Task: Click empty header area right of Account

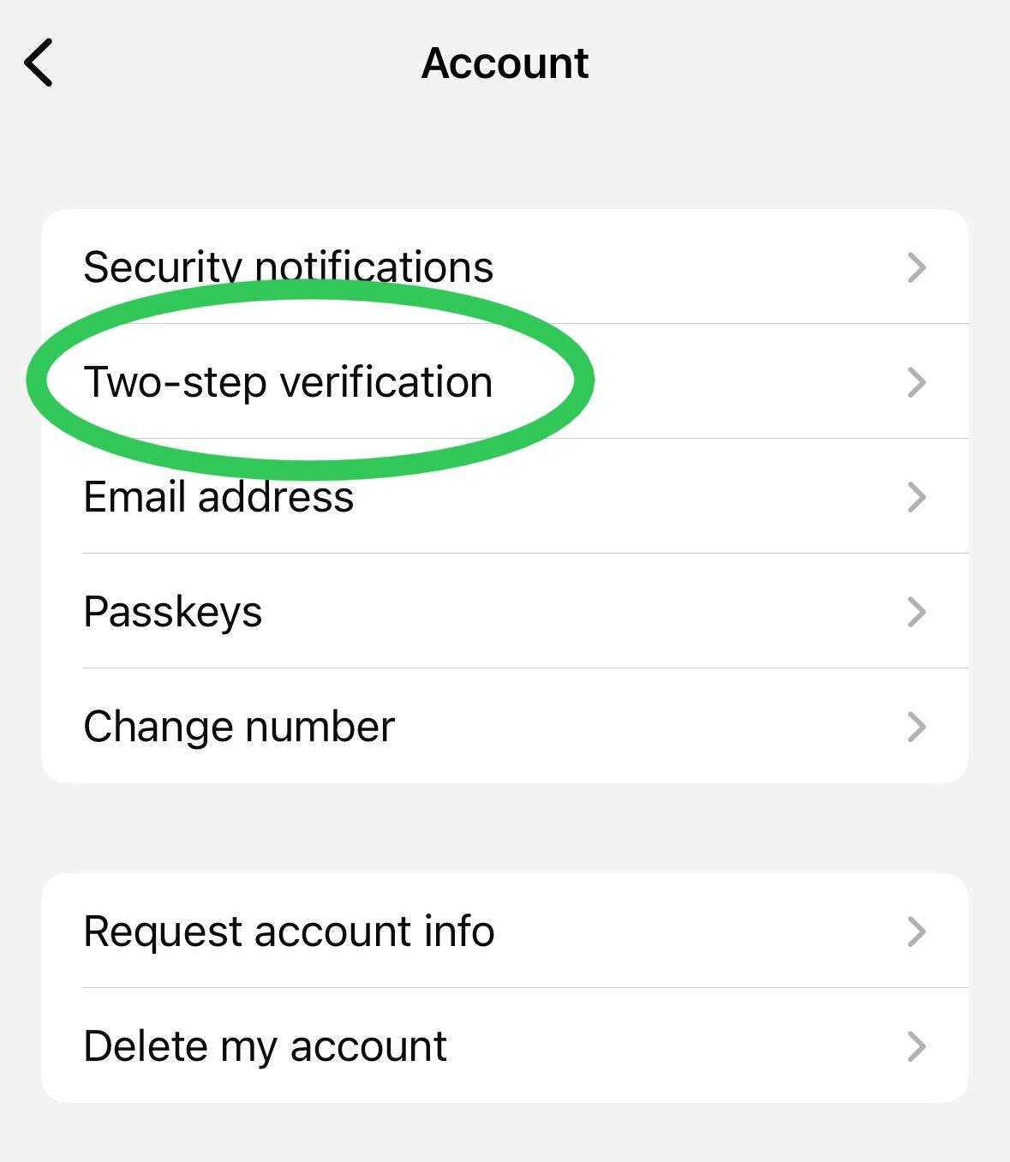Action: pyautogui.click(x=797, y=63)
